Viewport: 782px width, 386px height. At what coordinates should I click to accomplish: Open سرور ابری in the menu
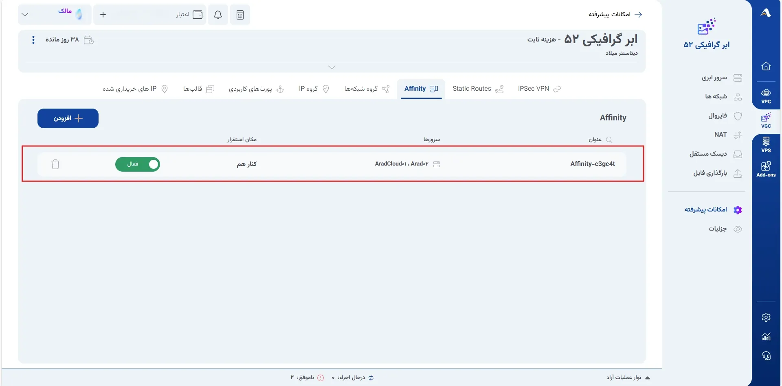click(722, 77)
